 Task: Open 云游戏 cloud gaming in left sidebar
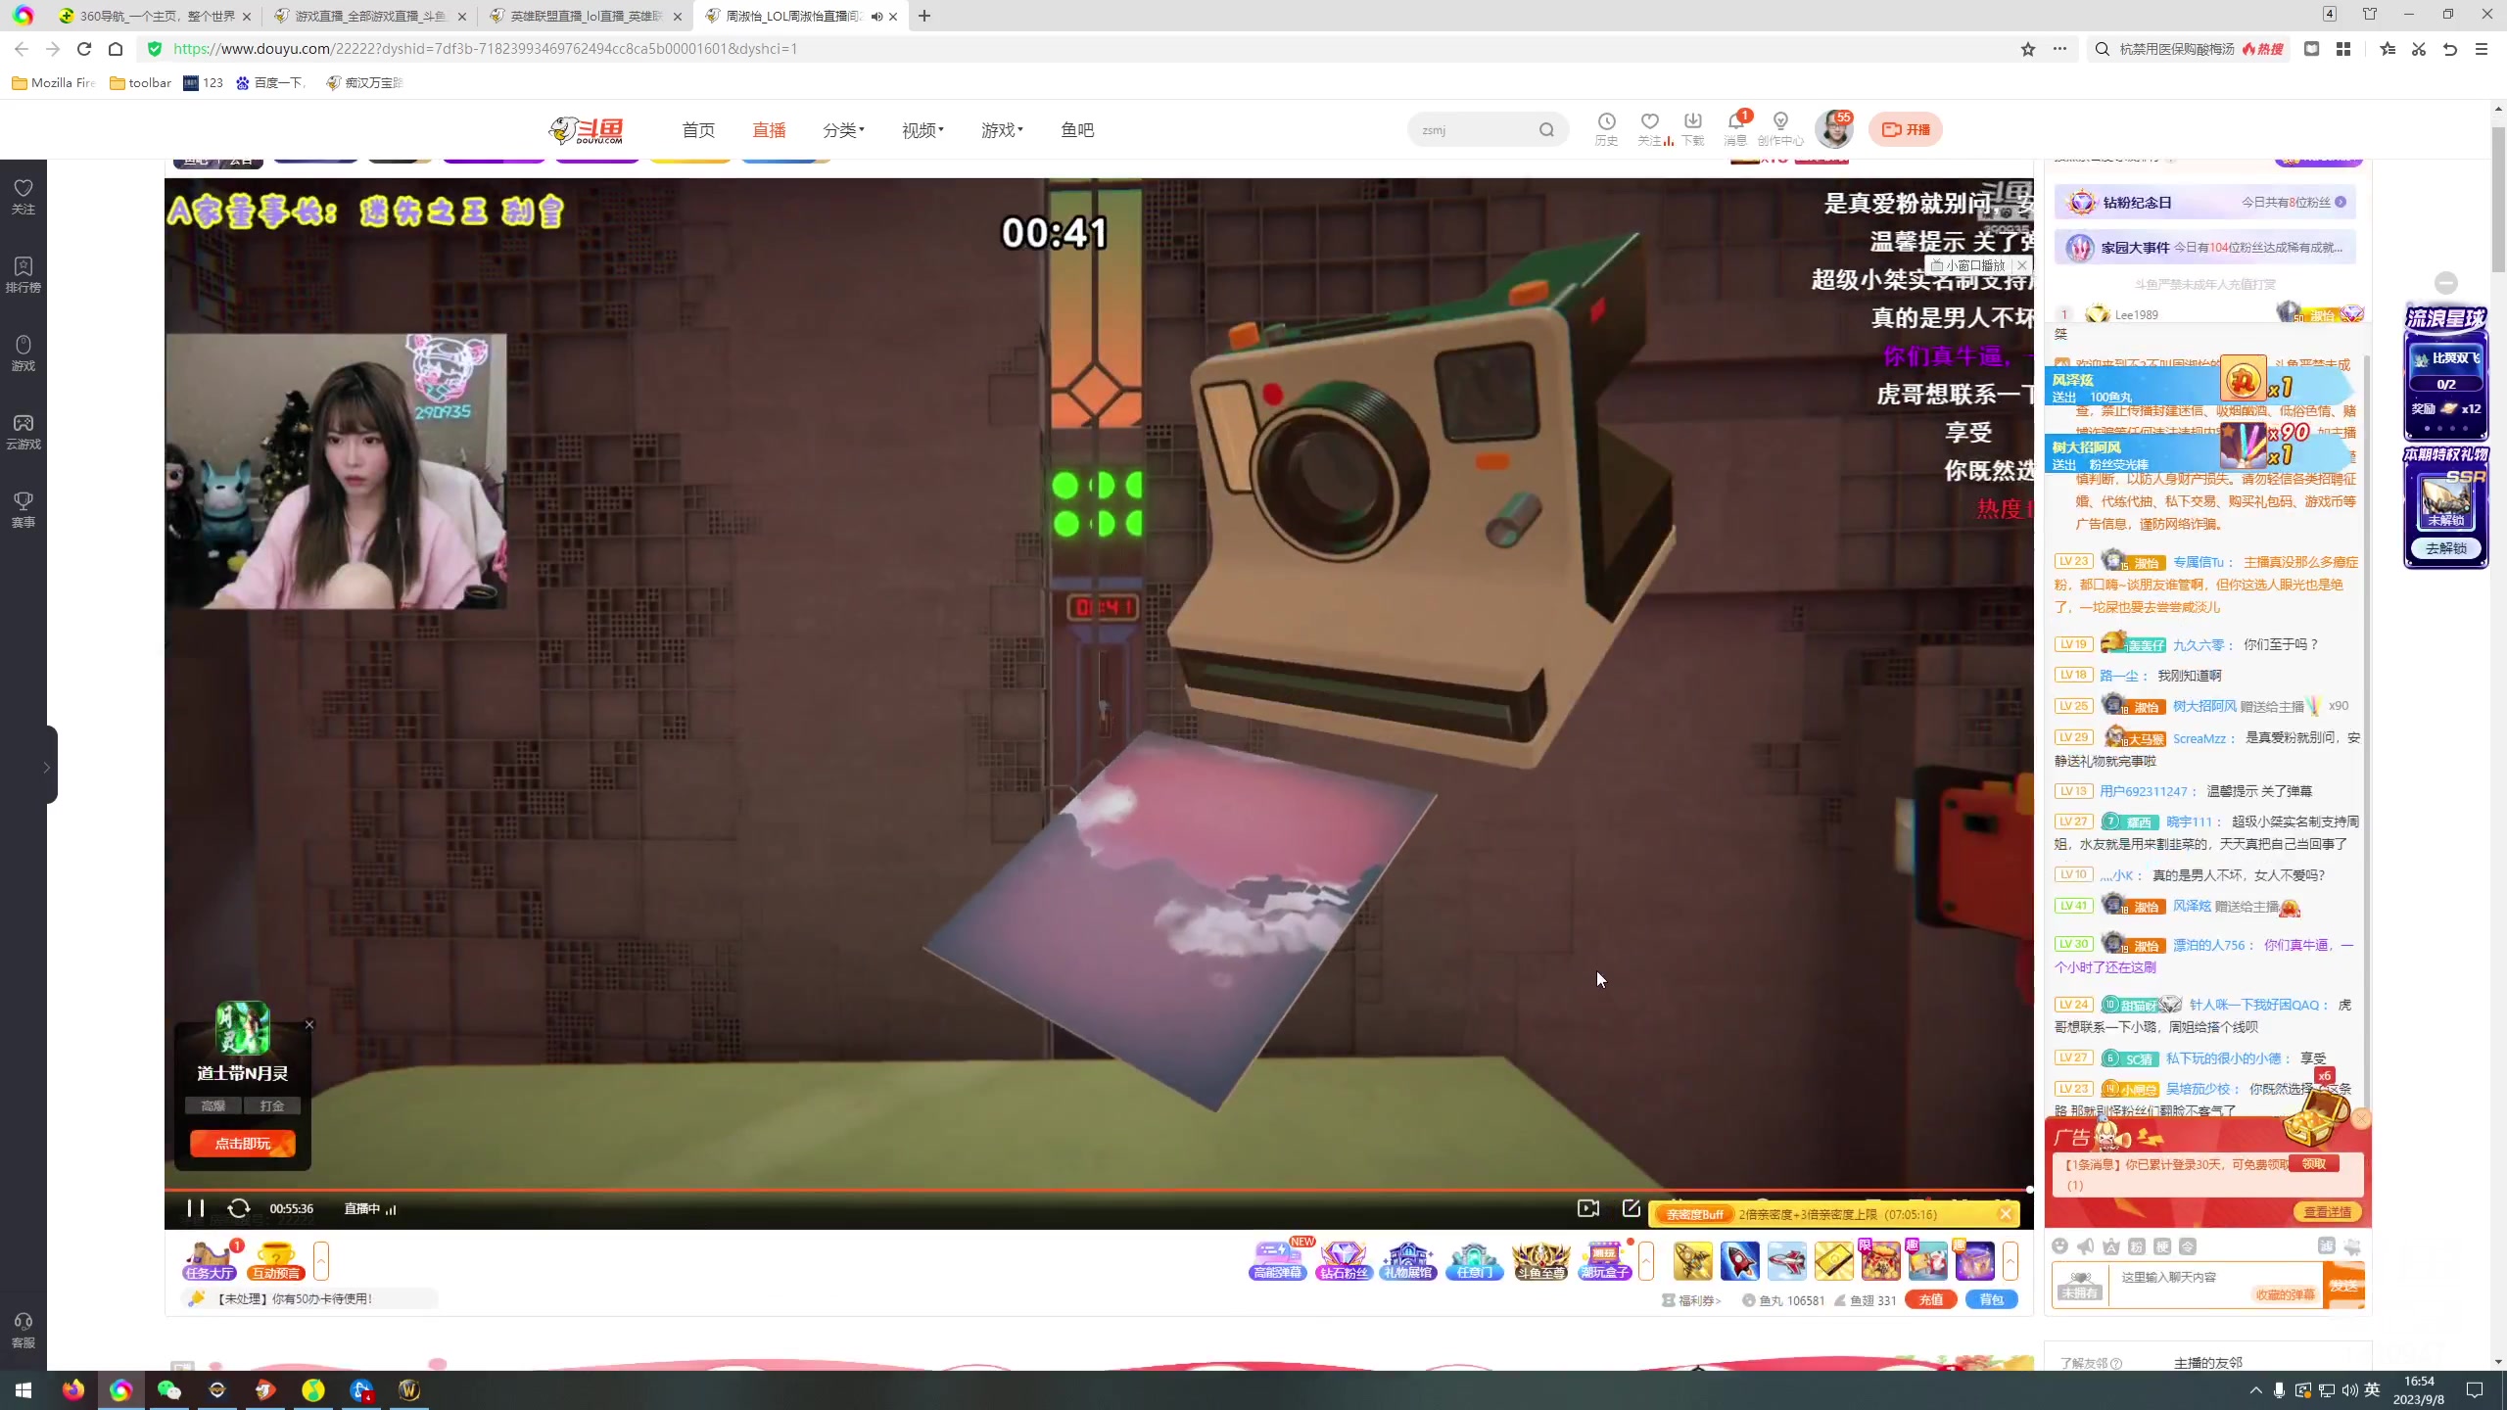(x=24, y=431)
